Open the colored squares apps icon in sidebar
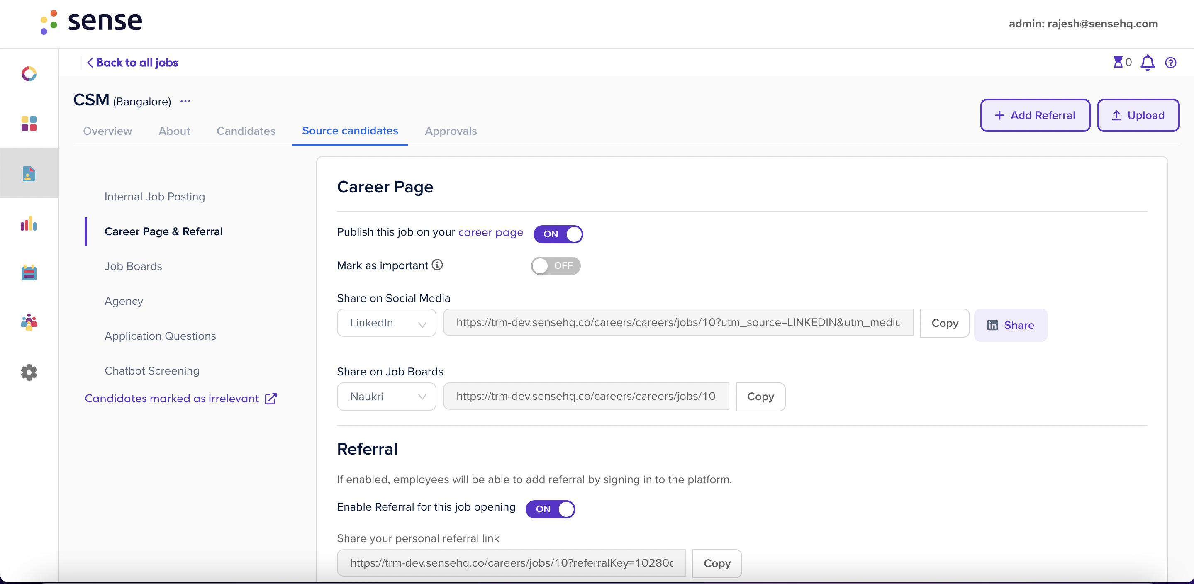Image resolution: width=1194 pixels, height=584 pixels. (x=29, y=124)
